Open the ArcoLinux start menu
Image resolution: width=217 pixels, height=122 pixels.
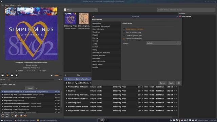(x=6, y=120)
